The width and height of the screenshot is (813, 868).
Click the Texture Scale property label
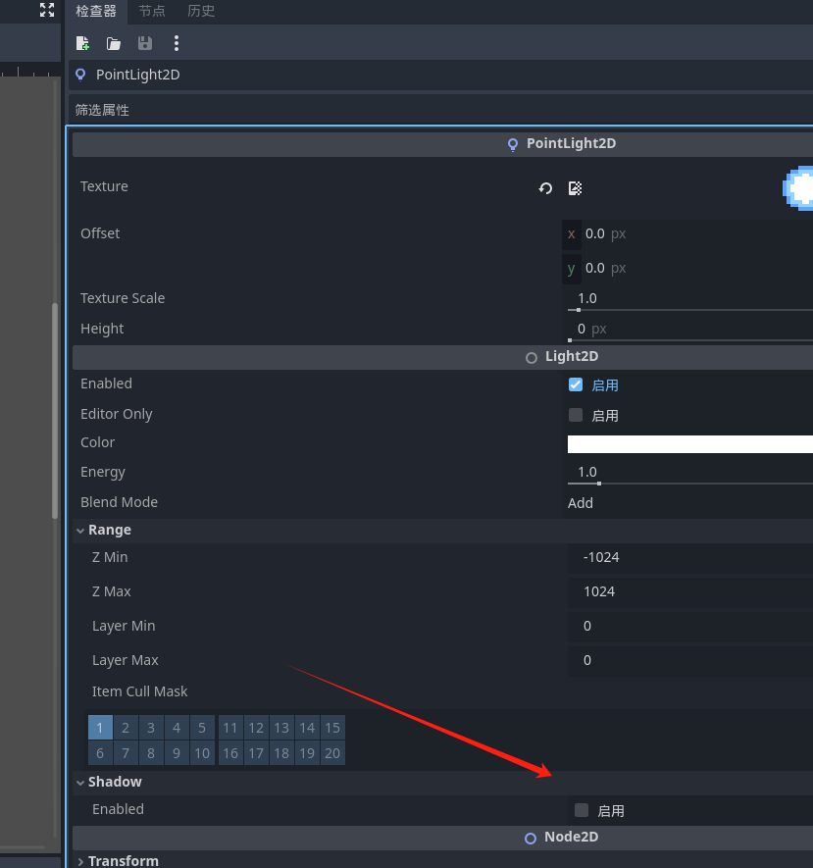point(123,298)
